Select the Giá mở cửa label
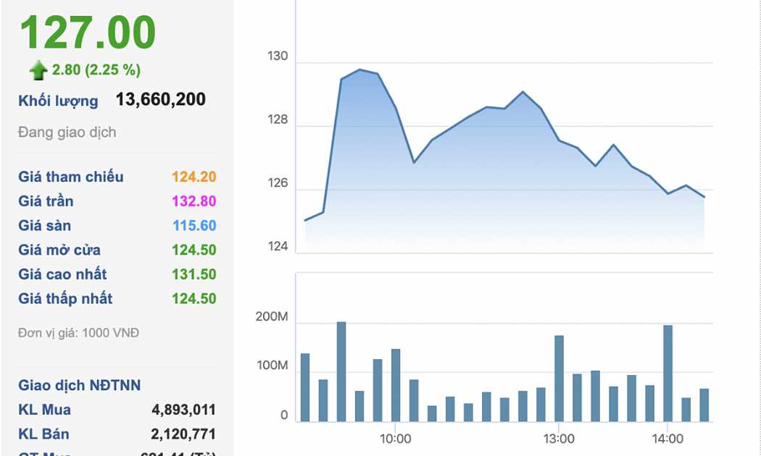This screenshot has width=761, height=456. tap(59, 250)
